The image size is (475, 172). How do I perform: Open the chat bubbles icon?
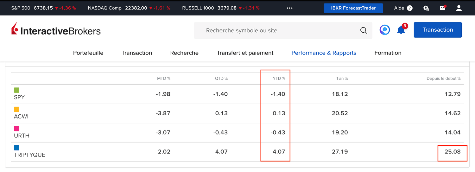tap(426, 8)
